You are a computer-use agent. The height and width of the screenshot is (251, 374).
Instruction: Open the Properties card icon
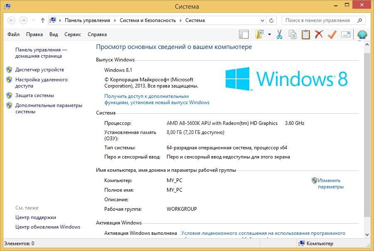coord(346,34)
